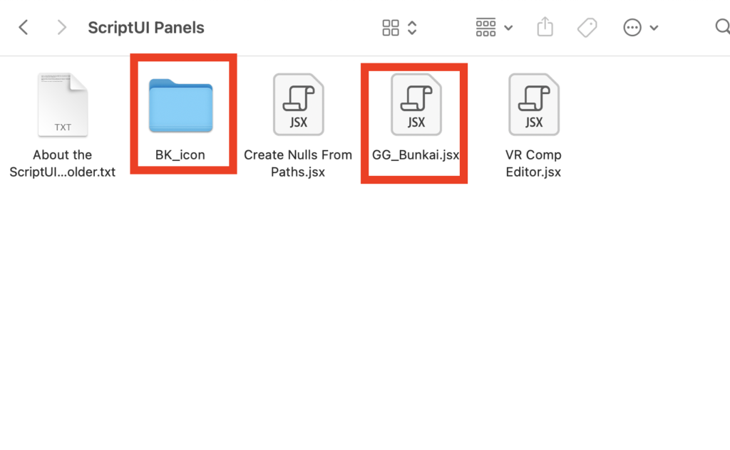Open the ellipsis More actions button
Image resolution: width=730 pixels, height=450 pixels.
632,28
